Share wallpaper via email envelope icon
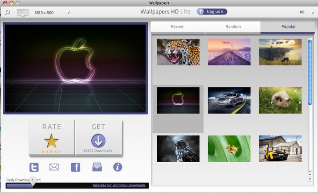Image resolution: width=318 pixels, height=193 pixels. pyautogui.click(x=54, y=167)
